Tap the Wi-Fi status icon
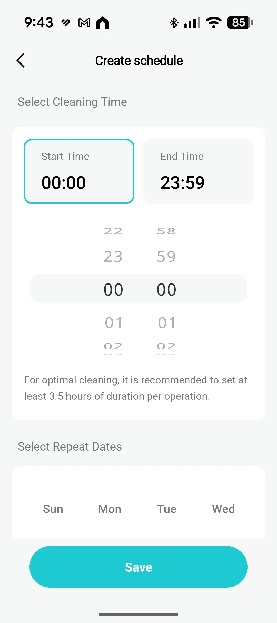 tap(214, 23)
